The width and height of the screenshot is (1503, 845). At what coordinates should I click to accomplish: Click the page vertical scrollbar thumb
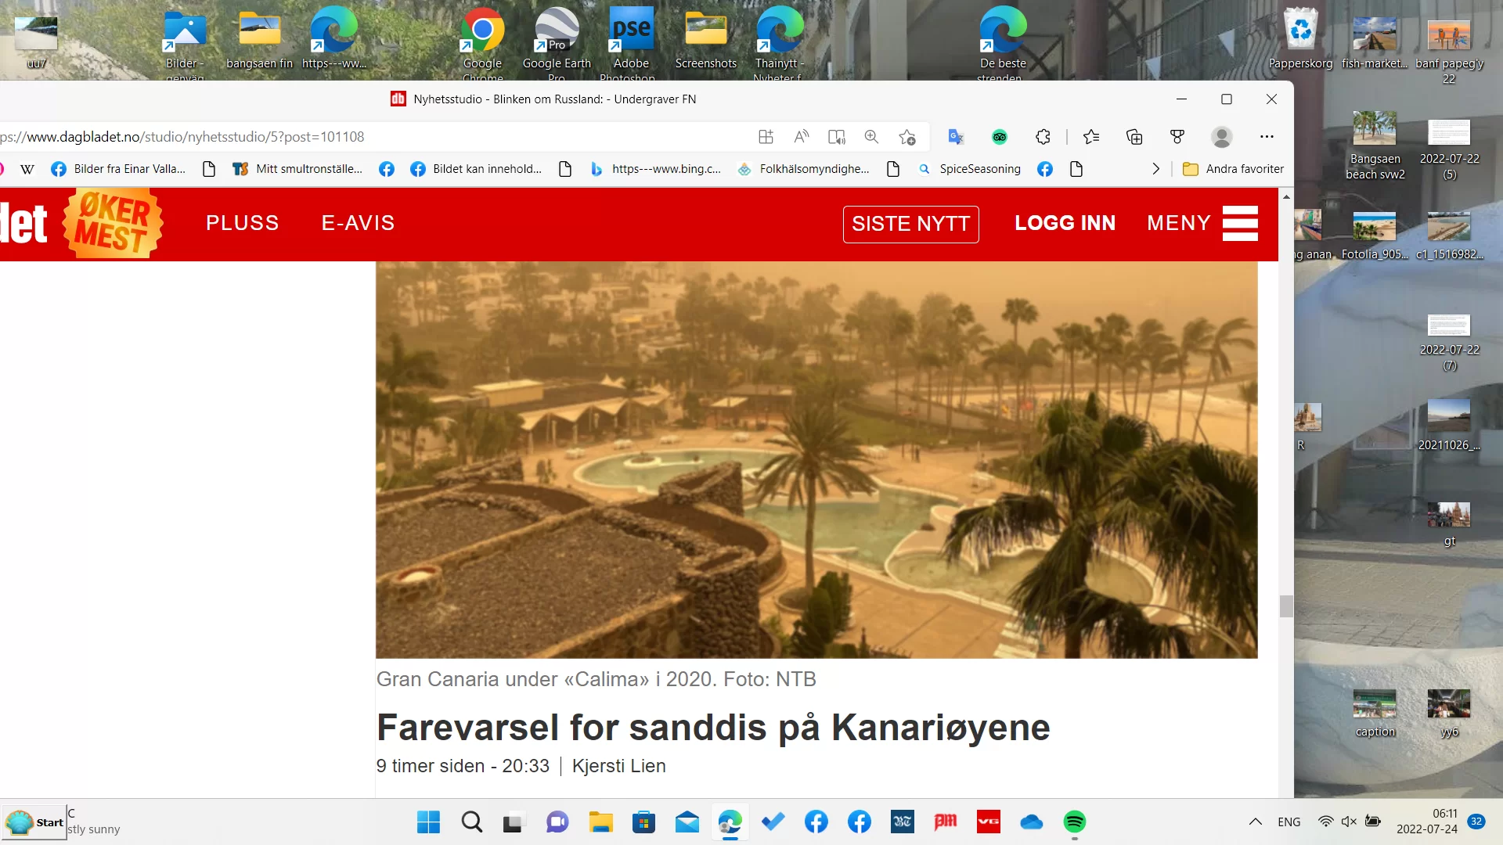click(x=1286, y=606)
